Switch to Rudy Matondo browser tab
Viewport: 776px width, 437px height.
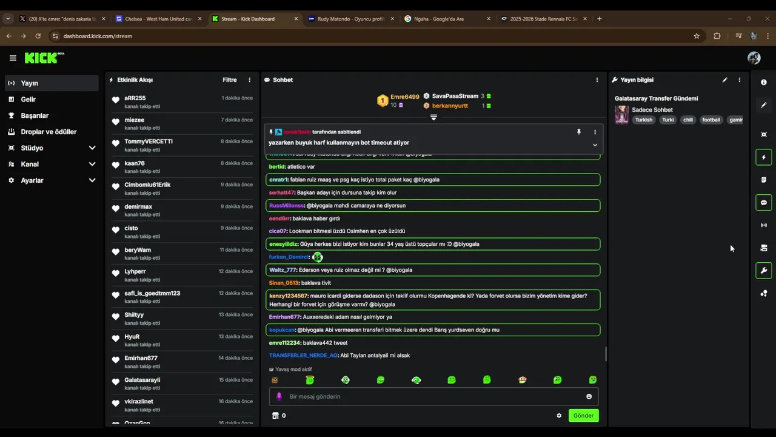pyautogui.click(x=351, y=19)
